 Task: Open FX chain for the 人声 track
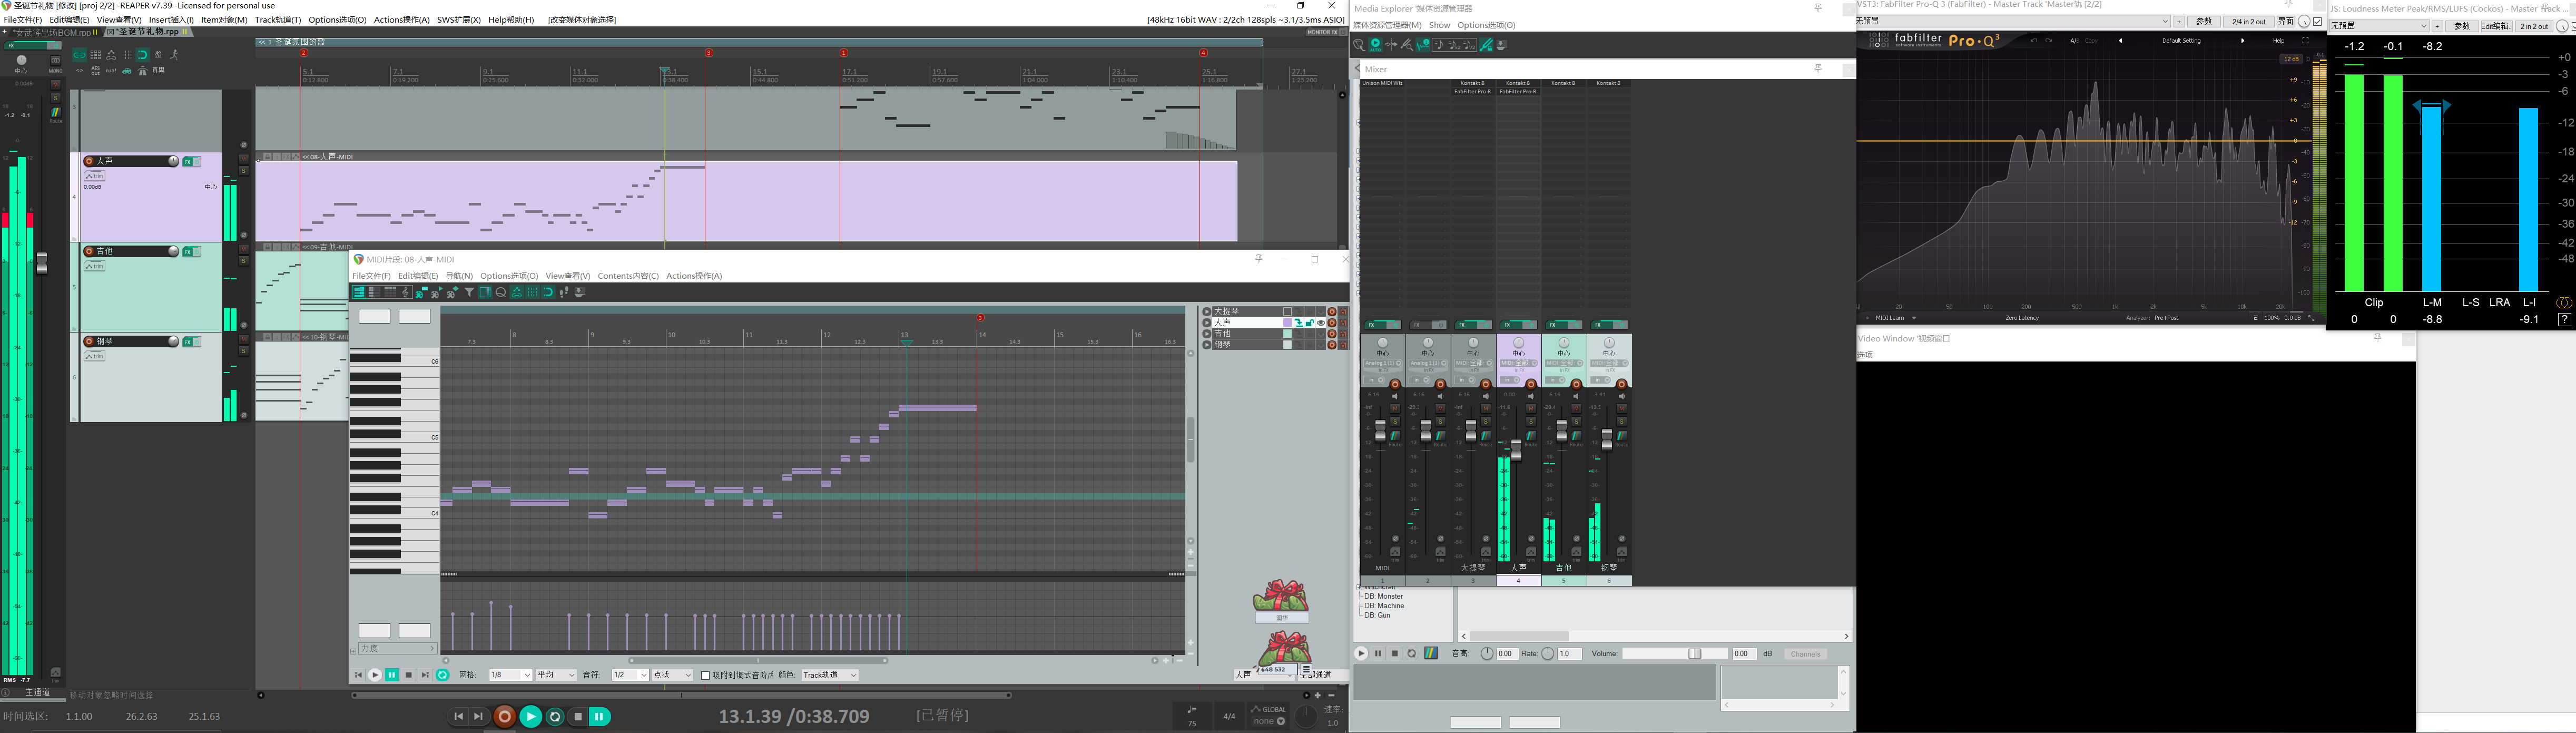pos(187,161)
